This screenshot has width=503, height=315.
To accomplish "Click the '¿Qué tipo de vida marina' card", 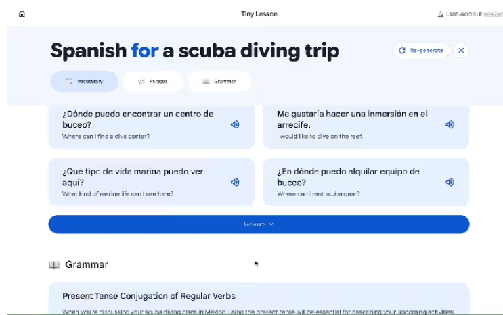I will click(135, 182).
